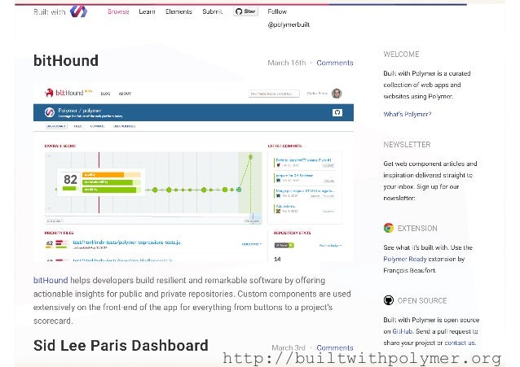This screenshot has height=367, width=520.
Task: Open the bitHound dashboard screenshot thumbnail
Action: coord(193,173)
